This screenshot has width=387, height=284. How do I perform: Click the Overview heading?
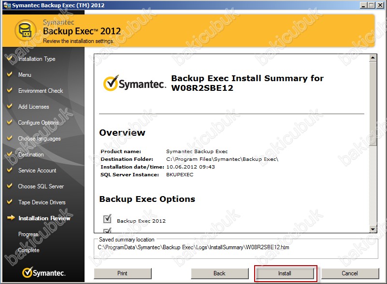[122, 132]
